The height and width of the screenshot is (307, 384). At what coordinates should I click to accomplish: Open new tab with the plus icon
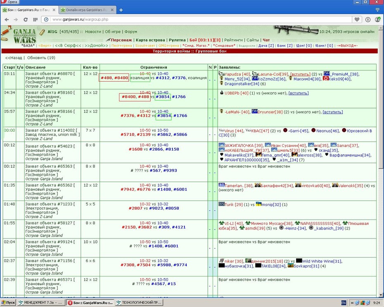[121, 10]
